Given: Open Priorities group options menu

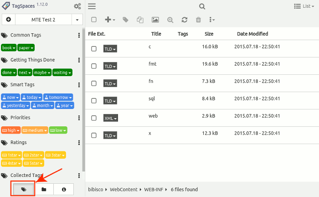Looking at the screenshot, I should [x=79, y=118].
